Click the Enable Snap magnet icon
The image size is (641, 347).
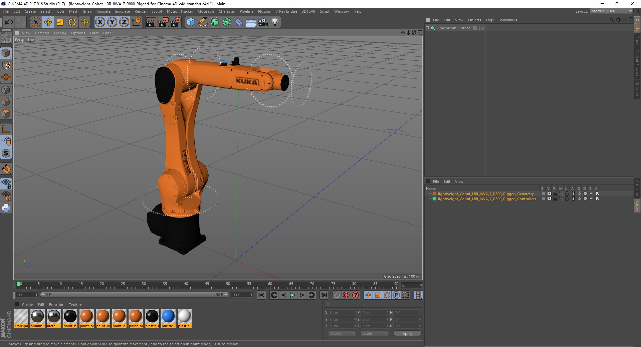point(6,169)
